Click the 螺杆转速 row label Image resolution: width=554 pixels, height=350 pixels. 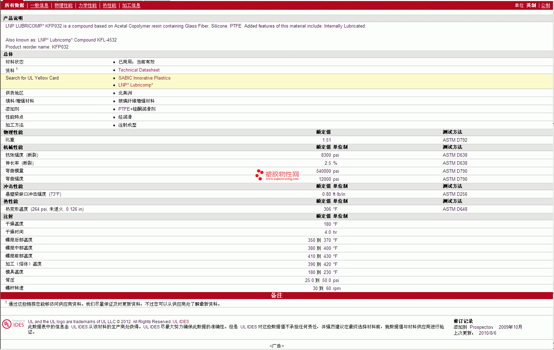(x=14, y=288)
